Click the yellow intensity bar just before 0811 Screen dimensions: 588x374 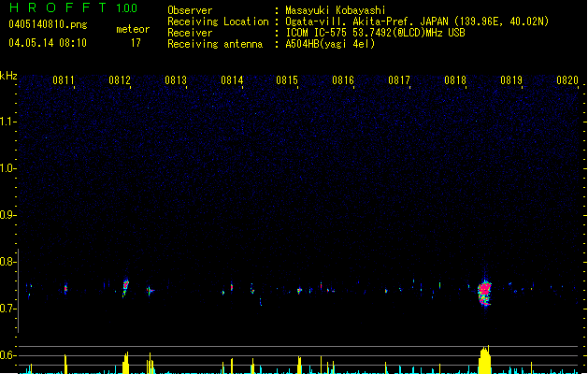pos(65,364)
